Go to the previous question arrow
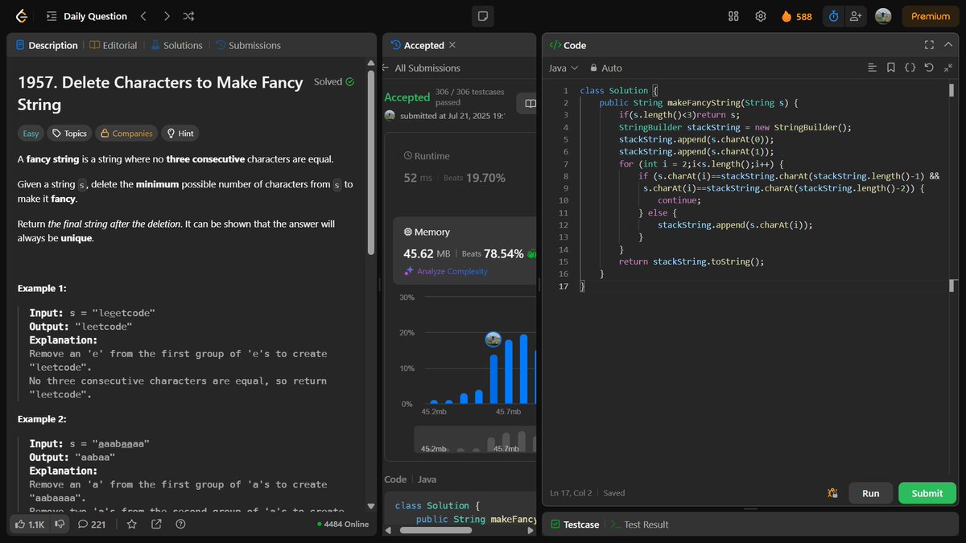966x543 pixels. tap(143, 16)
